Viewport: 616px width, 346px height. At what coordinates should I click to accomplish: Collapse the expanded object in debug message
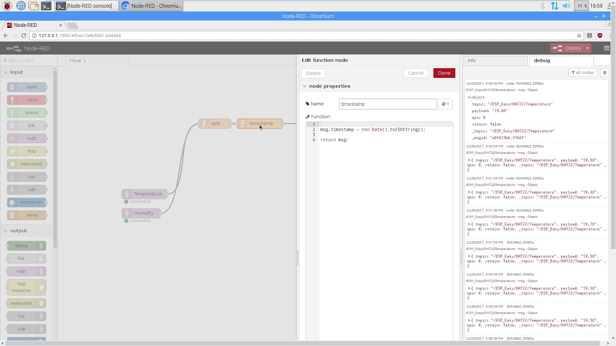(x=469, y=98)
